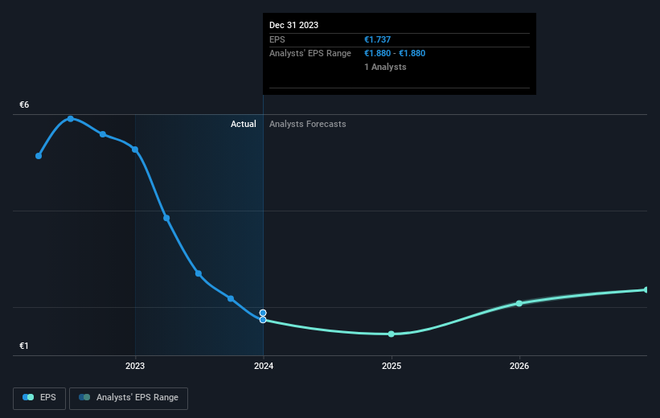Click the 2024 x-axis label

pos(264,366)
